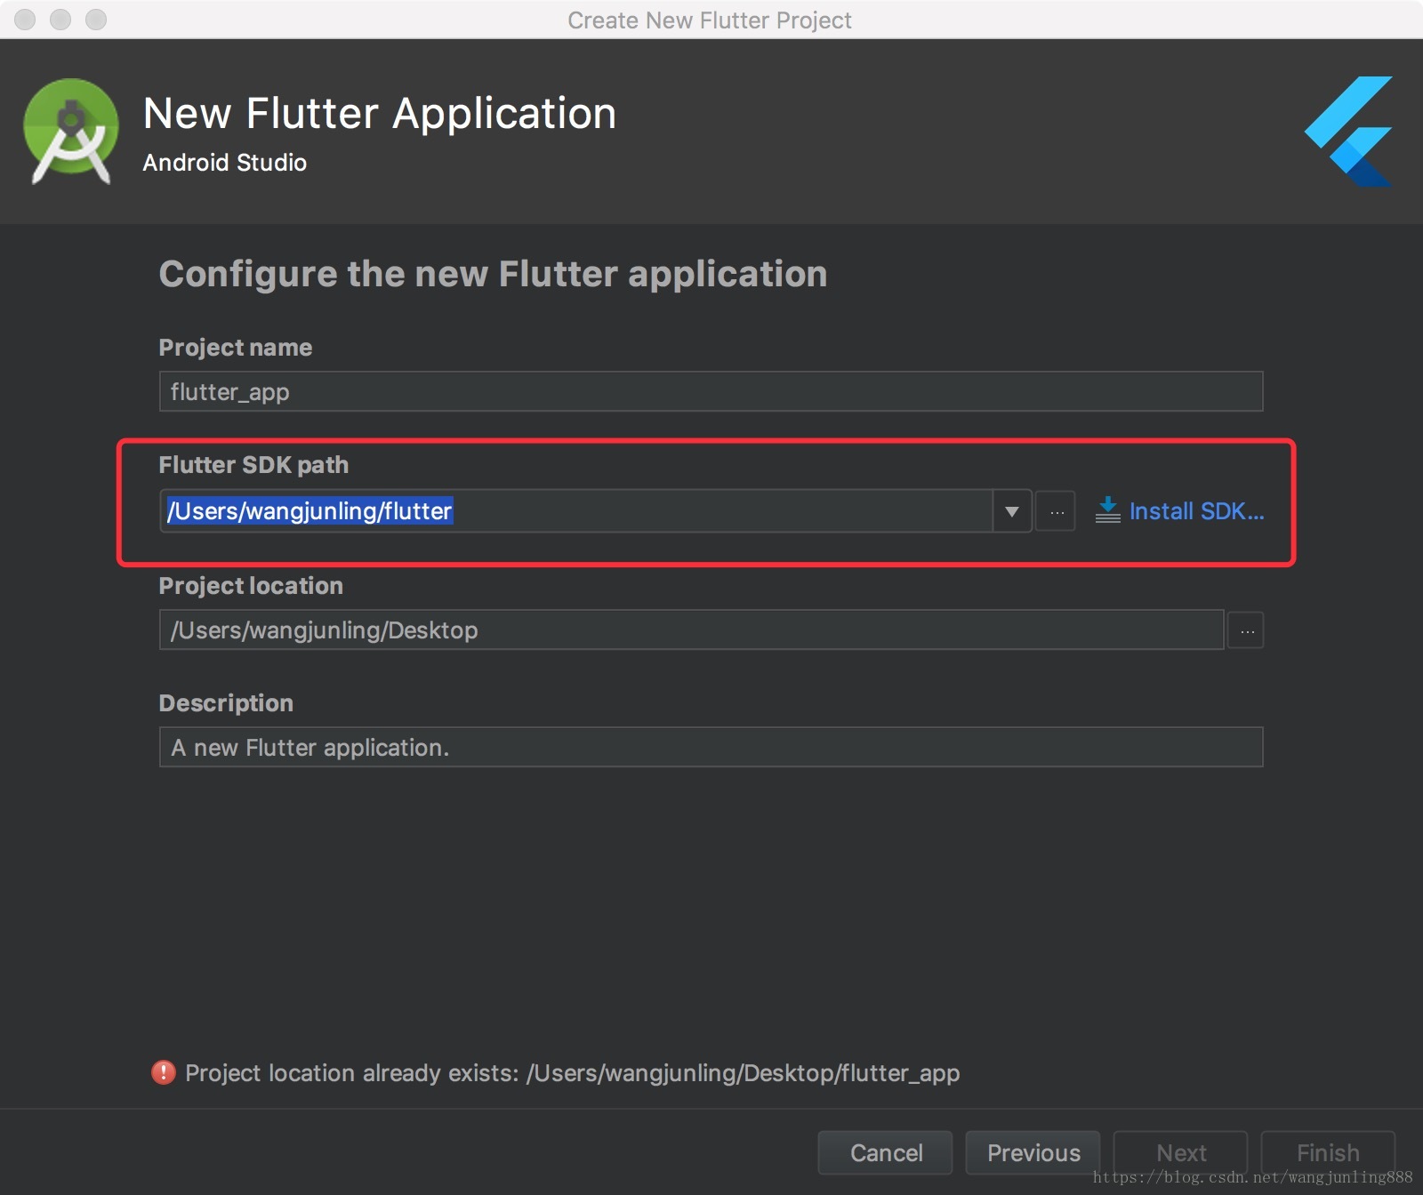Click the Install SDK download icon
This screenshot has height=1195, width=1423.
[1107, 510]
